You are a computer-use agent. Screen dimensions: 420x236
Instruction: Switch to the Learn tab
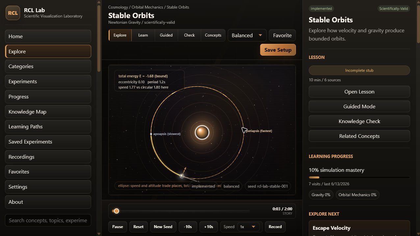[x=143, y=35]
